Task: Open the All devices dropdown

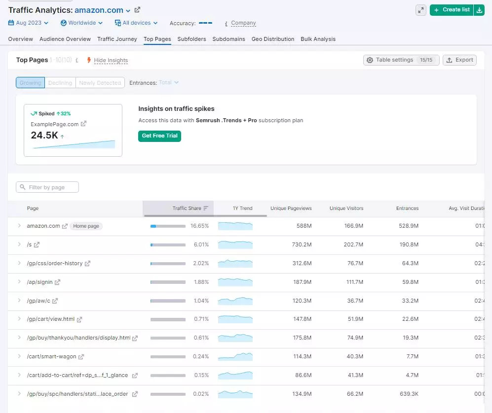Action: [x=136, y=23]
